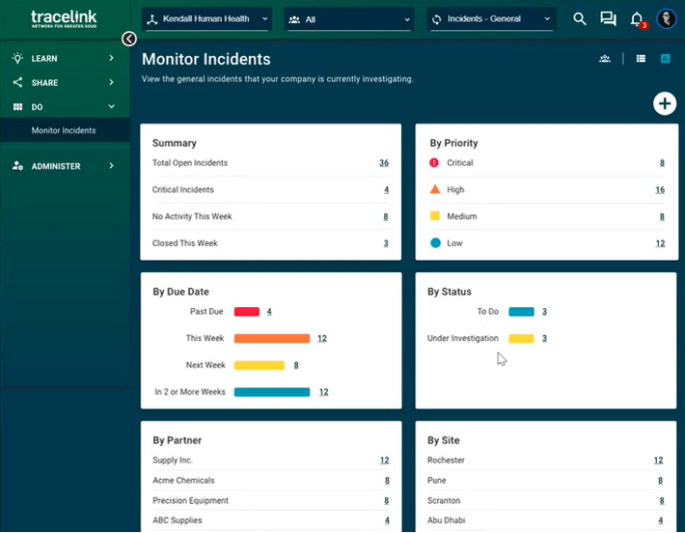The width and height of the screenshot is (685, 533).
Task: Open No Activity This Week count 8
Action: [385, 216]
